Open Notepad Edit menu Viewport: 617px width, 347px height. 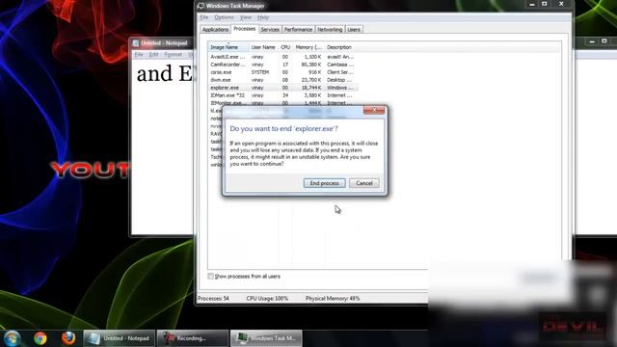point(153,54)
